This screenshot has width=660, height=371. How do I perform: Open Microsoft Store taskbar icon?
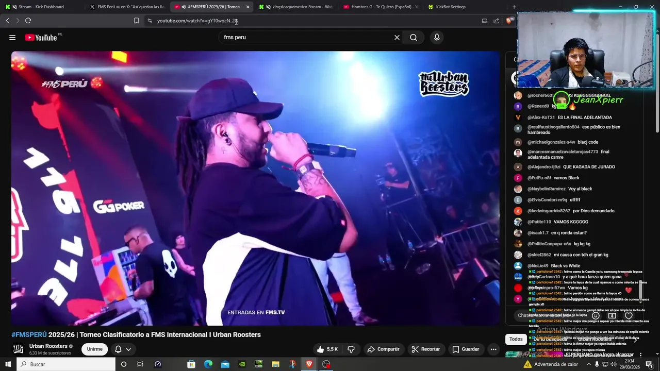point(191,364)
